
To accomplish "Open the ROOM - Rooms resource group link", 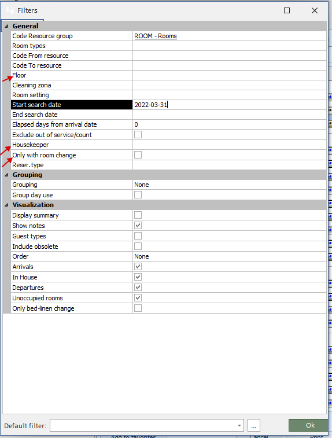I will (156, 36).
